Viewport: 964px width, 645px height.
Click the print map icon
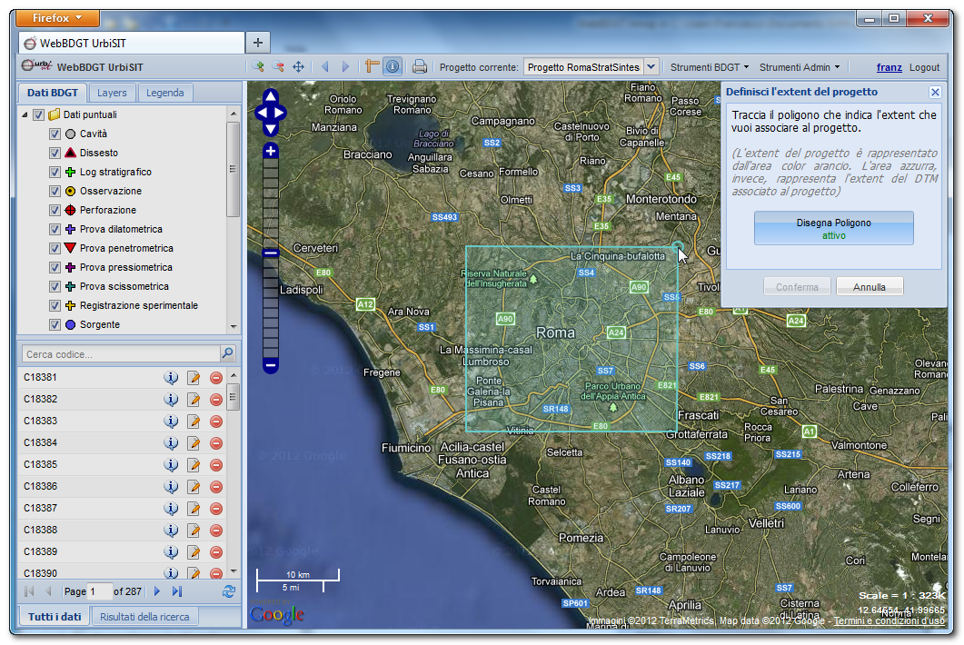point(419,66)
